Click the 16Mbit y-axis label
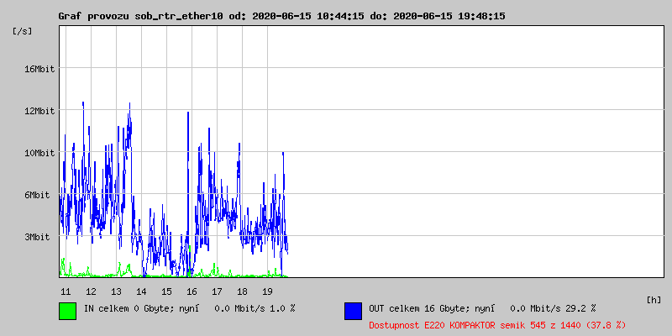This screenshot has width=672, height=336. tap(39, 69)
